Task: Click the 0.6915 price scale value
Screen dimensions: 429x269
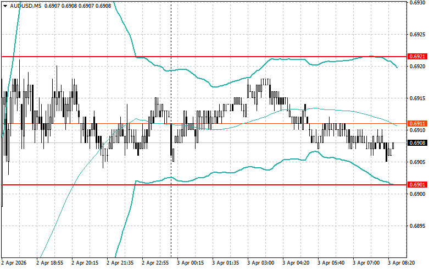Action: (417, 98)
